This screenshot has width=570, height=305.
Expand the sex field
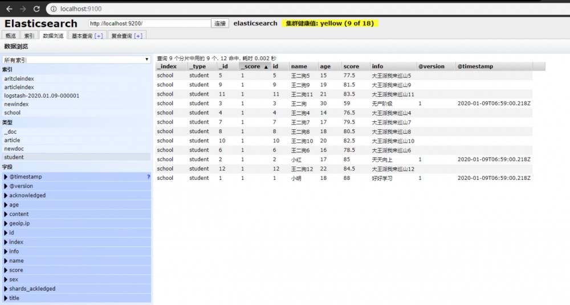6,279
